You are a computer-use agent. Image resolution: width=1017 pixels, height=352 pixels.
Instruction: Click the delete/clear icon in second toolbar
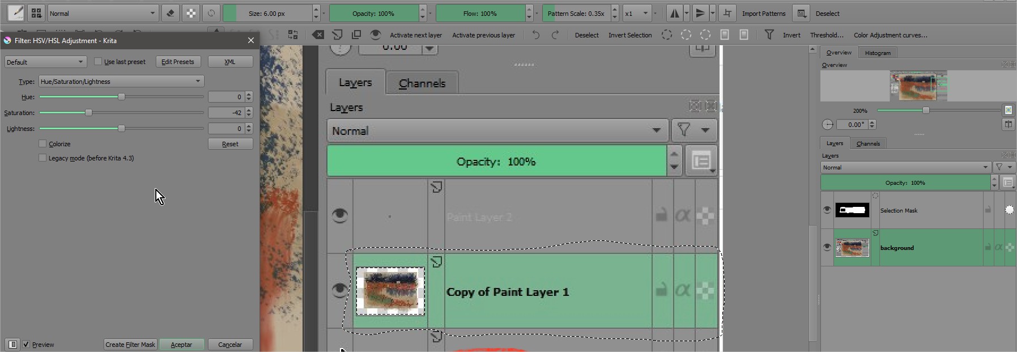(x=318, y=35)
